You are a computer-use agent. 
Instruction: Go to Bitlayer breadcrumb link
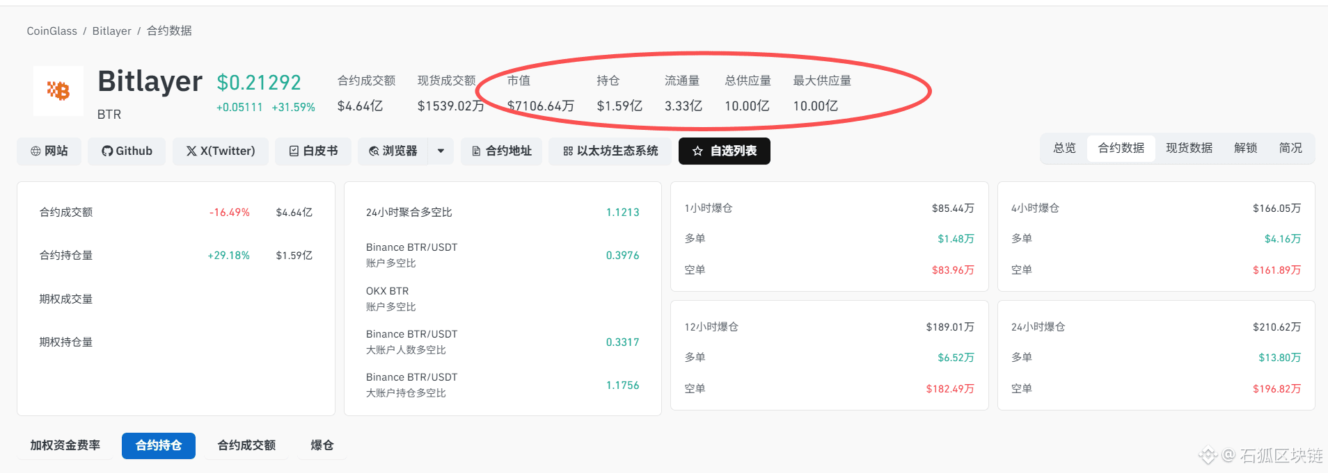(x=112, y=31)
